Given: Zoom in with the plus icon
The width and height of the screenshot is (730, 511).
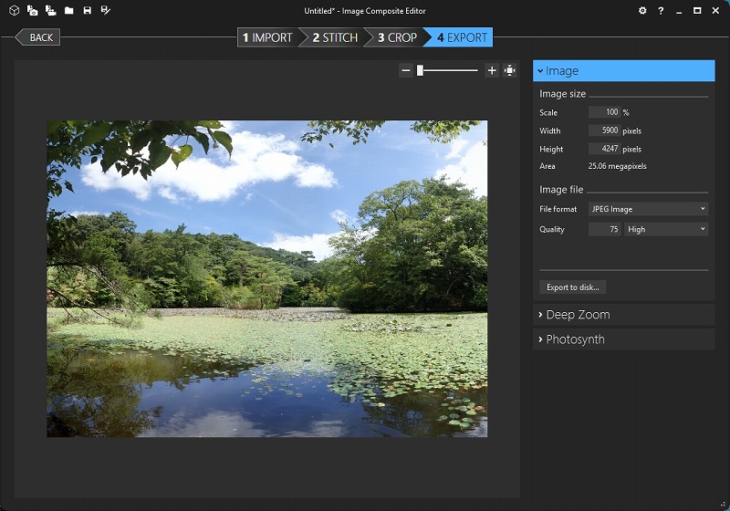Looking at the screenshot, I should click(x=492, y=70).
